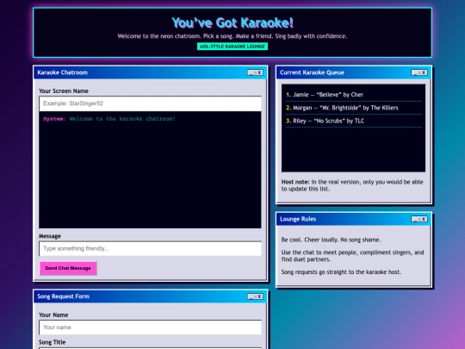Screen dimensions: 465x349
Task: Click the Your Screen Name input field
Action: click(150, 103)
